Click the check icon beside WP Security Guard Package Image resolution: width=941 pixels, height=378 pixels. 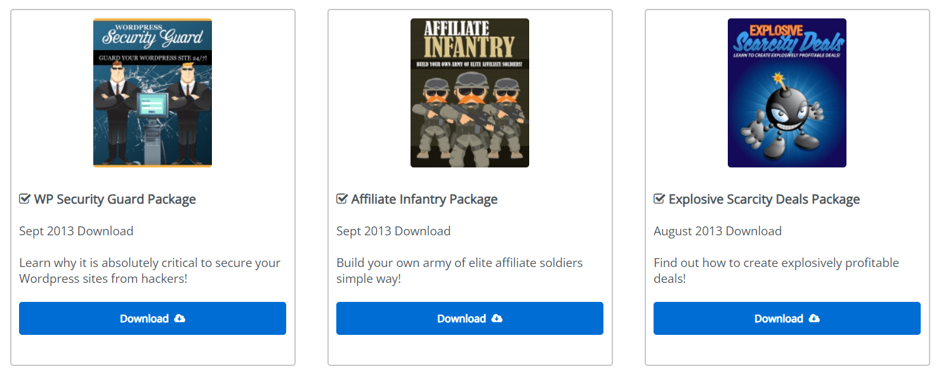point(25,199)
